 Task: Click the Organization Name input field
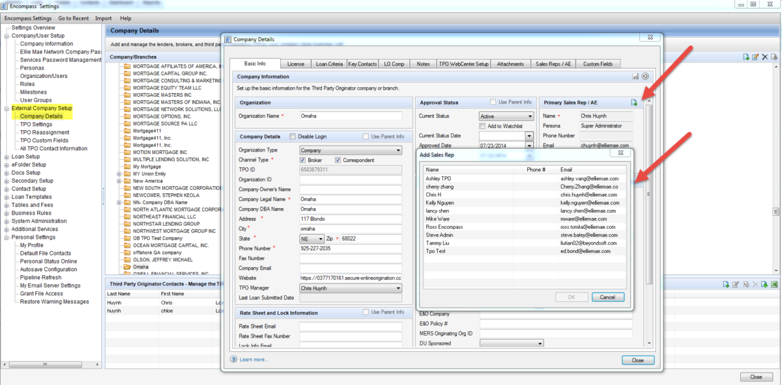click(351, 116)
